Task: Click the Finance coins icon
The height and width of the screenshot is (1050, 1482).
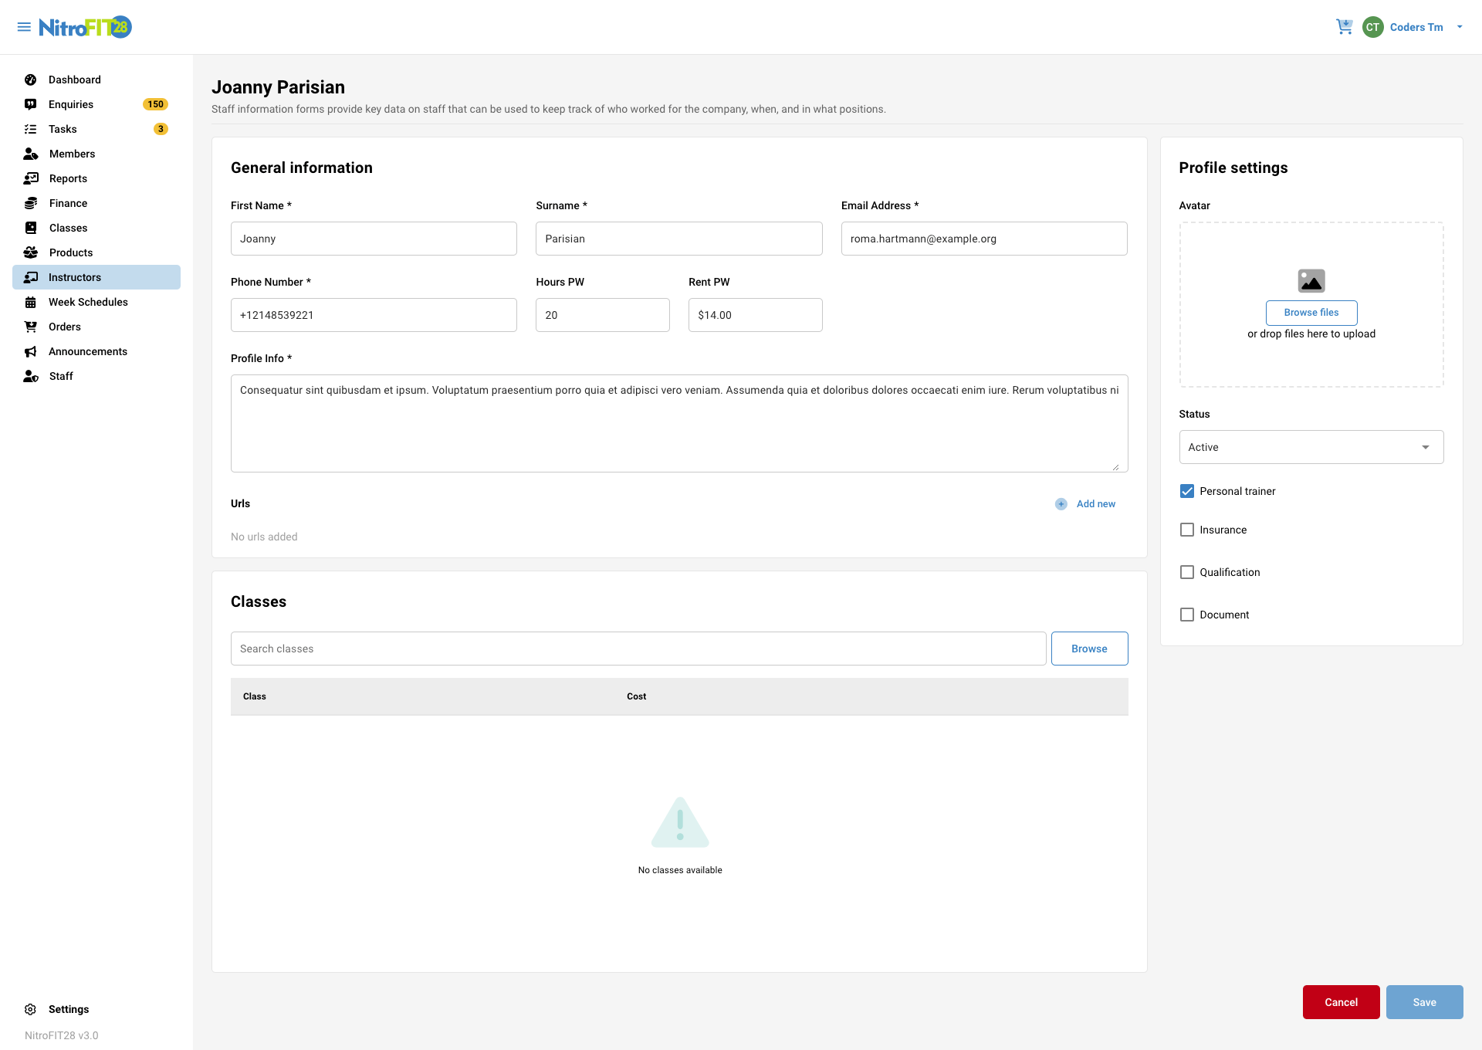Action: point(31,203)
